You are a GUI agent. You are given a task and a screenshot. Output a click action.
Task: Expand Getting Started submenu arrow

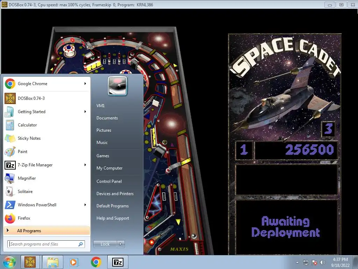85,112
